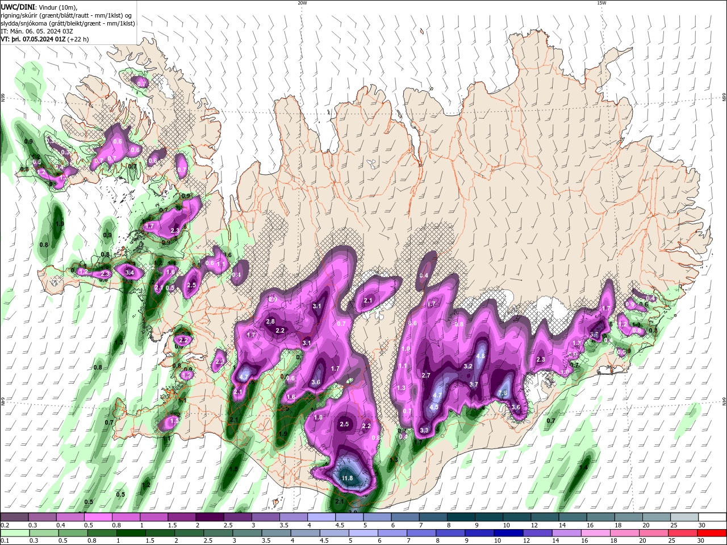Click the 'IT: Mán. 06. 05. 2024 03Z' line
Image resolution: width=727 pixels, height=545 pixels.
(x=36, y=31)
